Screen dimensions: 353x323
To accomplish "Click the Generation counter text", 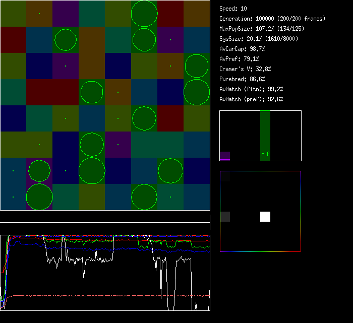I will [272, 19].
